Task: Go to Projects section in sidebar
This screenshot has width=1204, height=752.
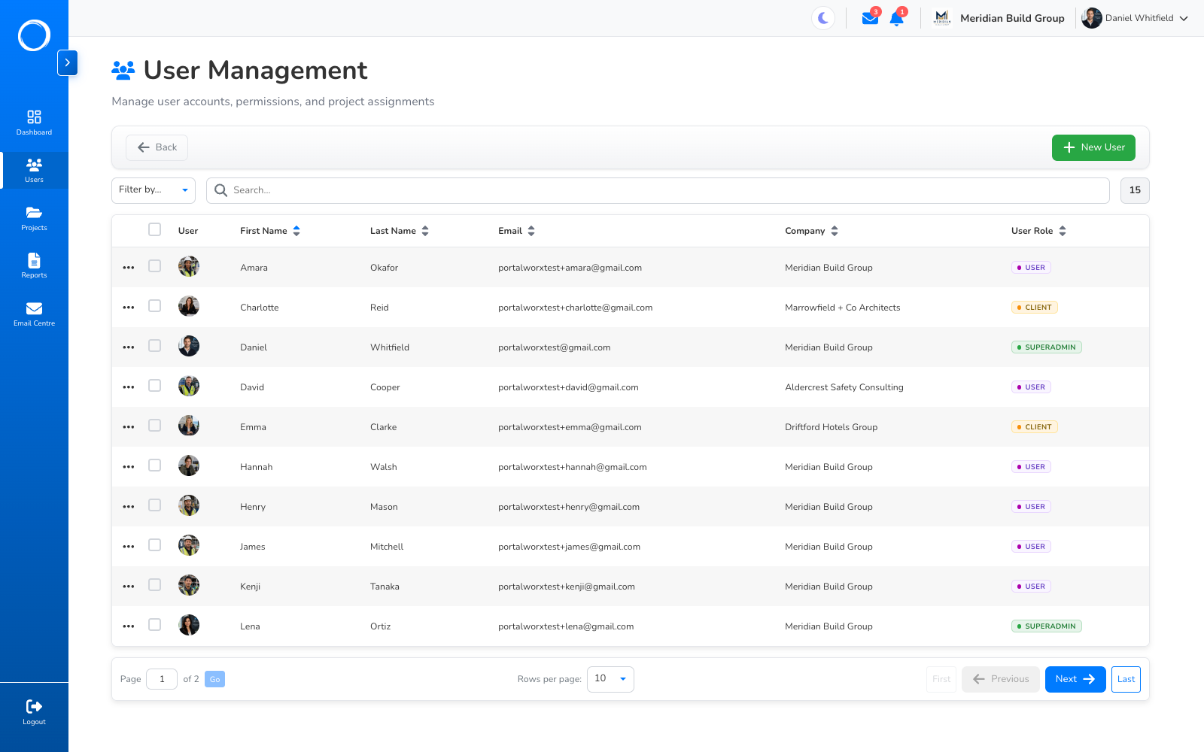Action: [x=34, y=218]
